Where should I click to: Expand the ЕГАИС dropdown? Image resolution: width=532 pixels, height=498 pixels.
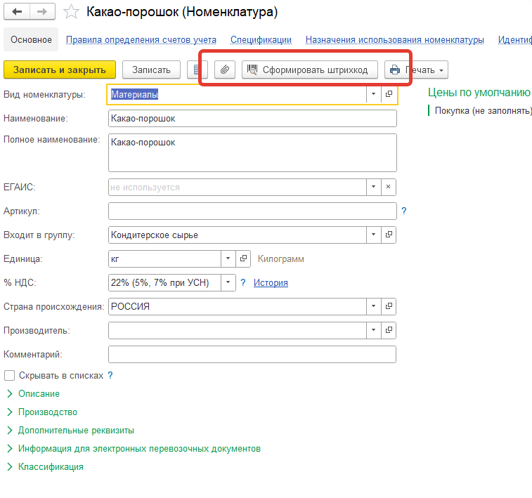374,187
